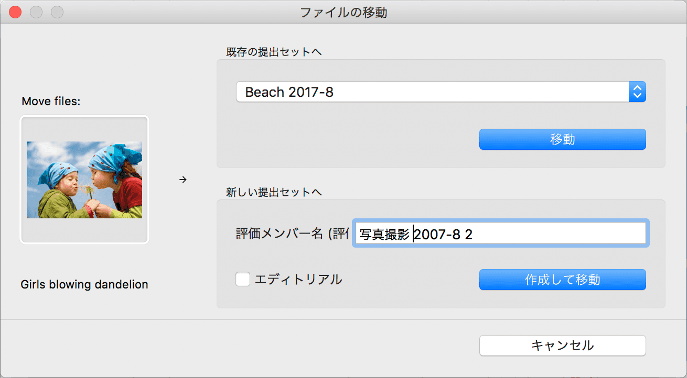
Task: Select the girls blowing dandelion thumbnail
Action: point(84,180)
